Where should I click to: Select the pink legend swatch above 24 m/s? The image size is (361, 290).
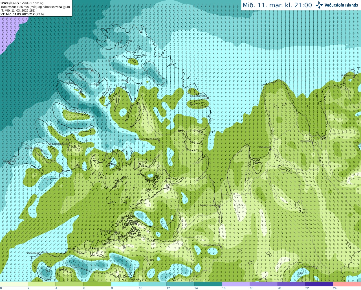(x=347, y=284)
